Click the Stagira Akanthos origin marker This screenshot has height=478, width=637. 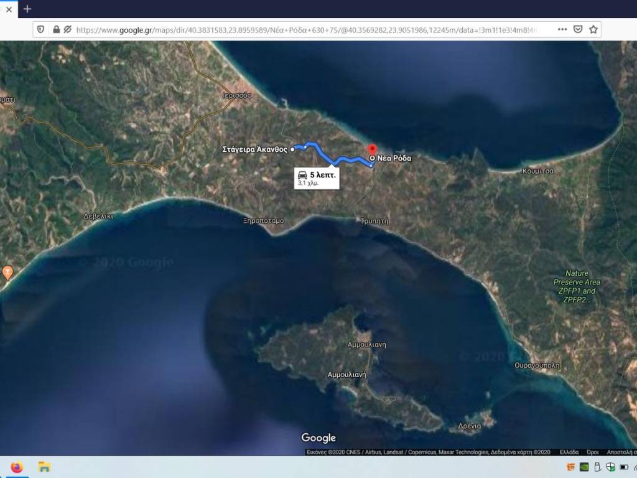tap(292, 149)
